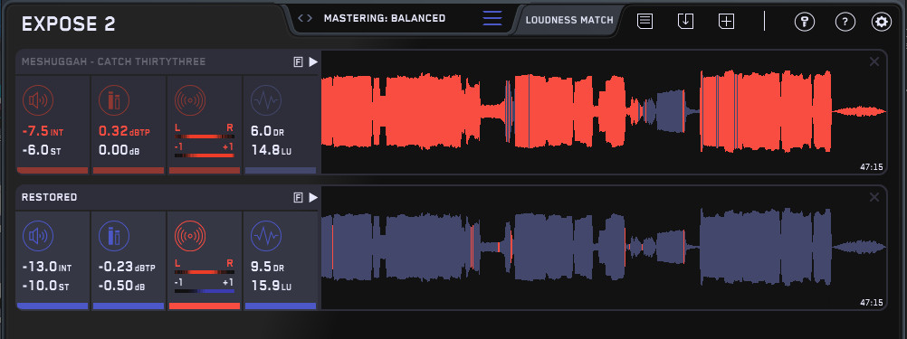Click the 0.00 dB peak value

tap(119, 151)
